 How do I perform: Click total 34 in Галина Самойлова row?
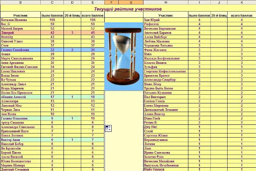click(93, 50)
